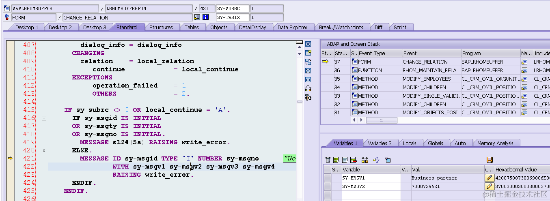Click the yellow boxes with arrows icon

coord(365,160)
